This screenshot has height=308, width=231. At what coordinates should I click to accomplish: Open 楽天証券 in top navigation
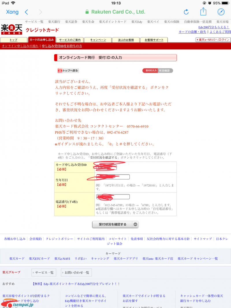click(71, 22)
